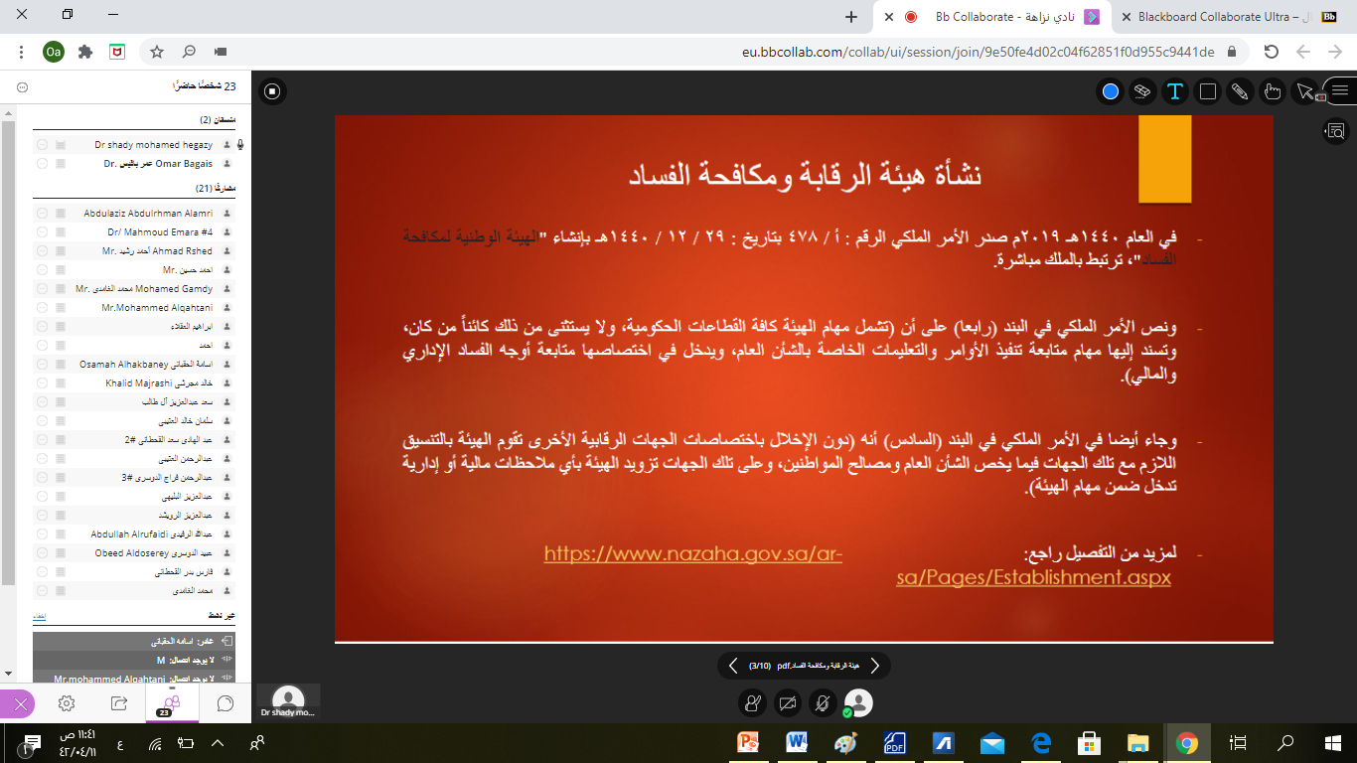Select the Pencil drawing tool
This screenshot has height=763, width=1357.
1240,91
